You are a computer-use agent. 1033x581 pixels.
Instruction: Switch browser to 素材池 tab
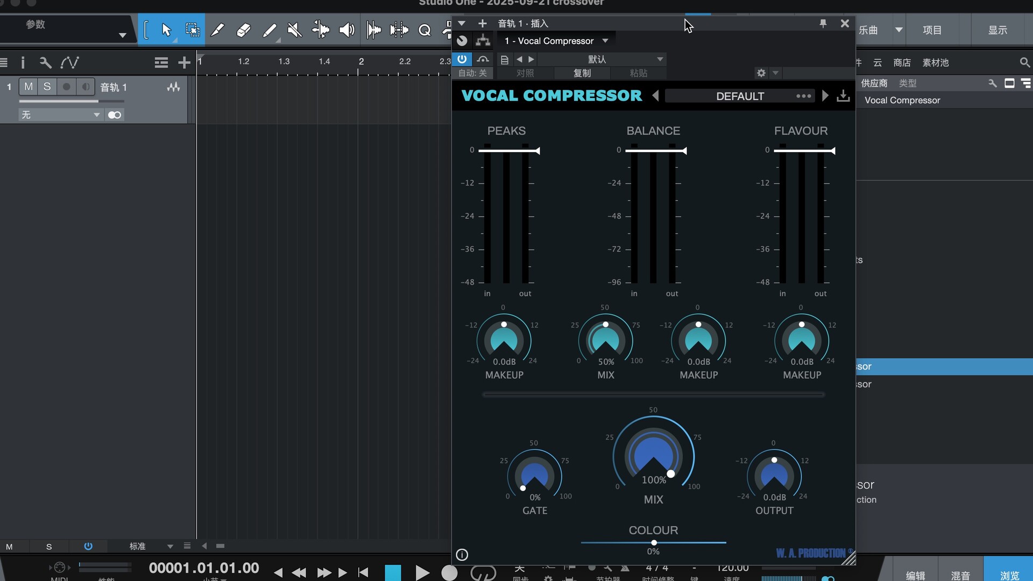(936, 62)
